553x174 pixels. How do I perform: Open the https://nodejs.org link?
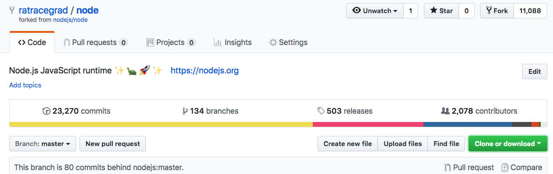tap(205, 70)
